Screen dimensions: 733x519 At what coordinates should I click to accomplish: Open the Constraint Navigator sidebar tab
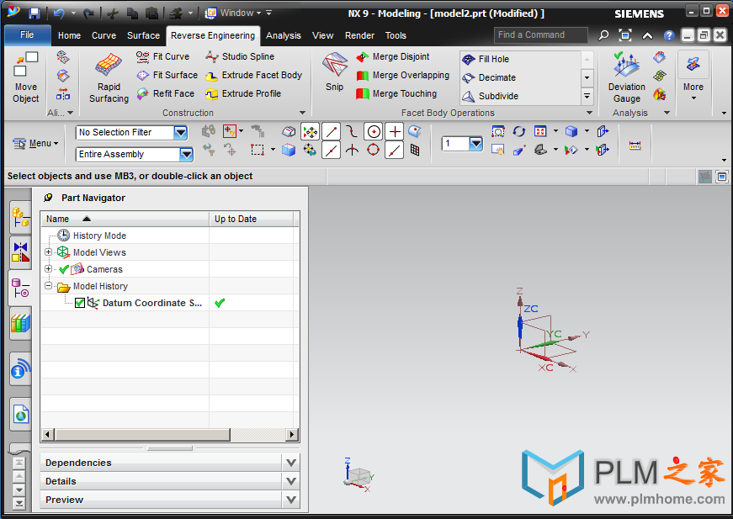[x=20, y=252]
